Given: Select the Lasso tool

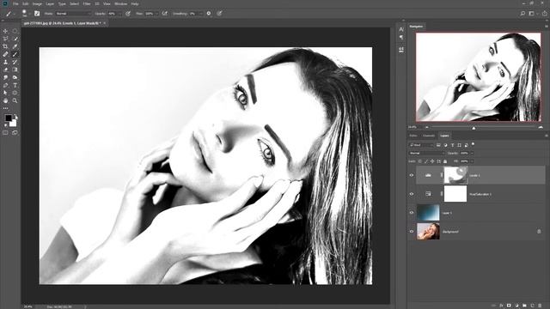Looking at the screenshot, I should coord(5,39).
